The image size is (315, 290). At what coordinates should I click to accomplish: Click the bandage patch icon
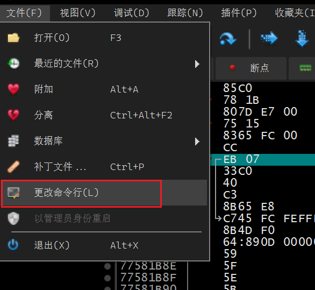click(13, 167)
